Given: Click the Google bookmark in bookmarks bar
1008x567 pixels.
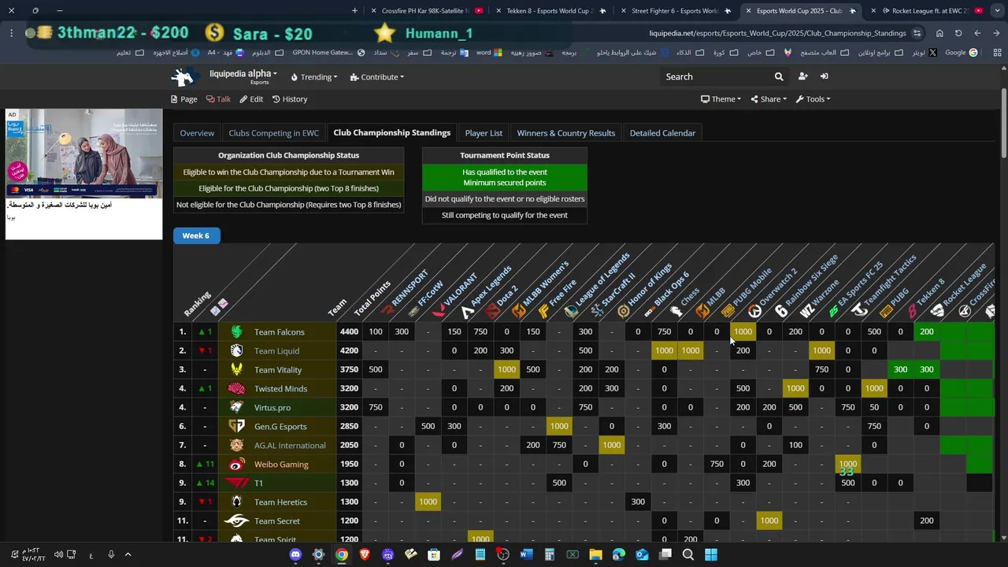Looking at the screenshot, I should [961, 53].
